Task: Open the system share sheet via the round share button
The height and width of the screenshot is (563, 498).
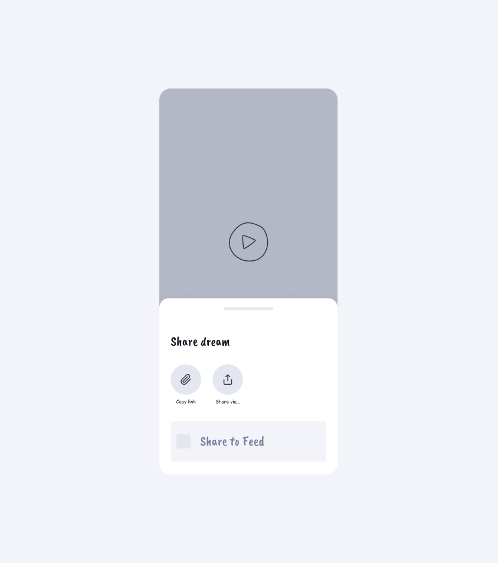Action: coord(228,379)
